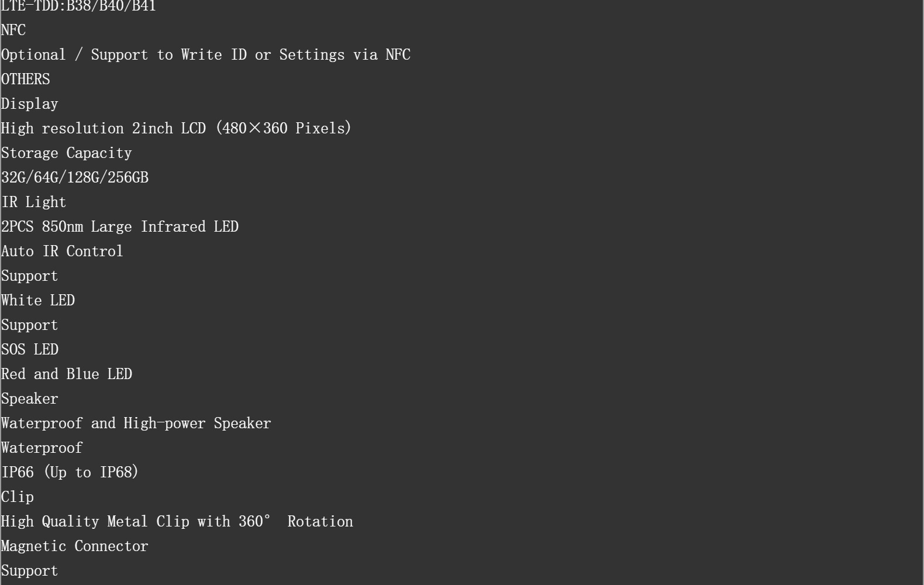Click the 'Red and Blue LED' line
This screenshot has width=924, height=585.
click(67, 374)
